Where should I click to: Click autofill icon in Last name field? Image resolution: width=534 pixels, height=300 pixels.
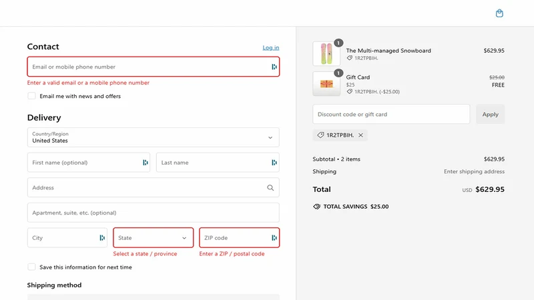click(x=274, y=163)
